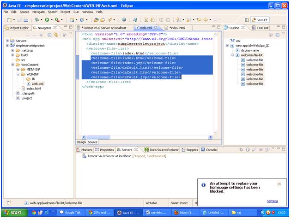Minimize the Outline view panel

tap(278, 27)
